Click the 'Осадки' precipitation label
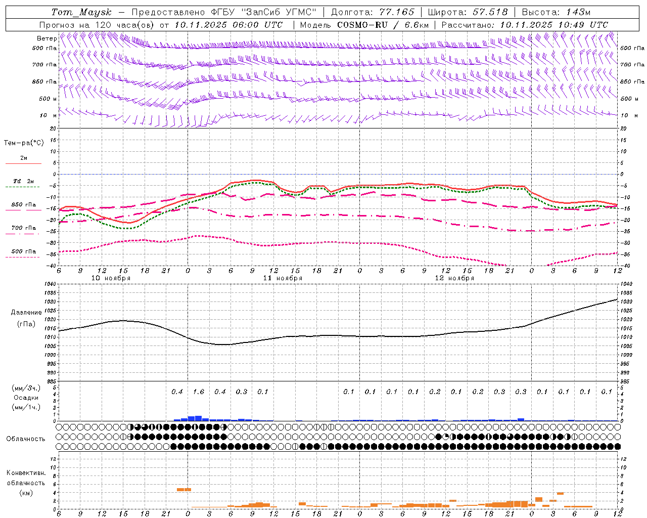 click(x=26, y=398)
